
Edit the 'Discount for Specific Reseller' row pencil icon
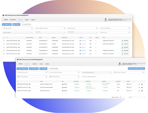pos(139,87)
